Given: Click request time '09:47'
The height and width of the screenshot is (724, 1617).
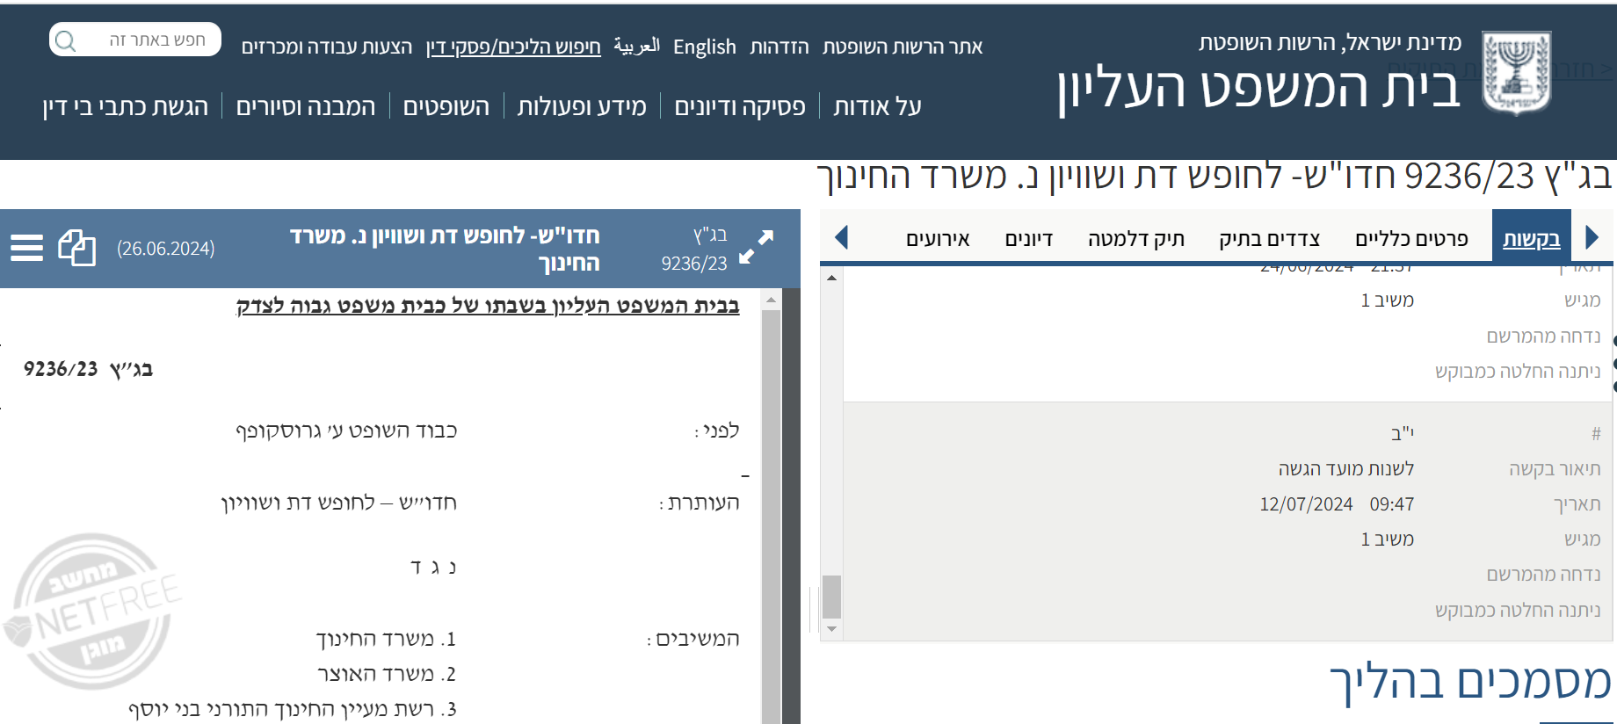Looking at the screenshot, I should coord(1392,504).
